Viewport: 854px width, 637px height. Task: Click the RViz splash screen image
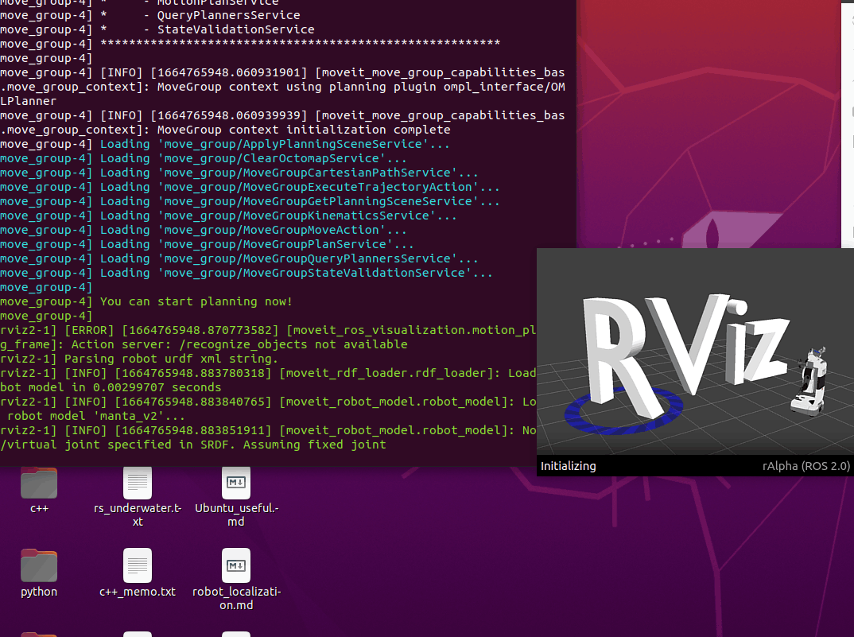click(695, 352)
